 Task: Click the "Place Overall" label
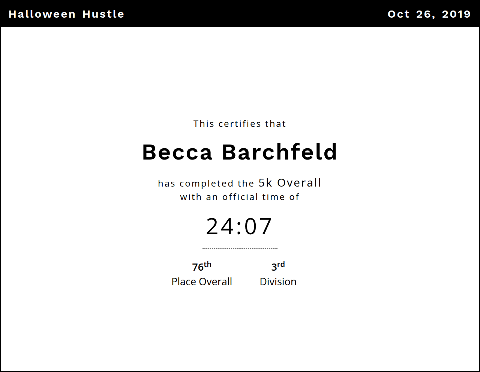(202, 282)
